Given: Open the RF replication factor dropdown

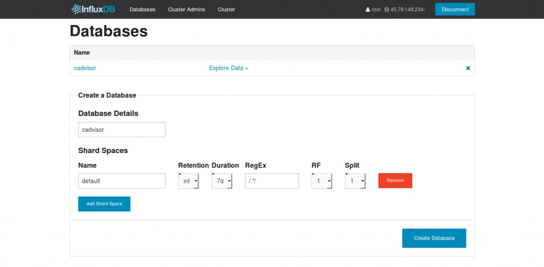Looking at the screenshot, I should (322, 181).
